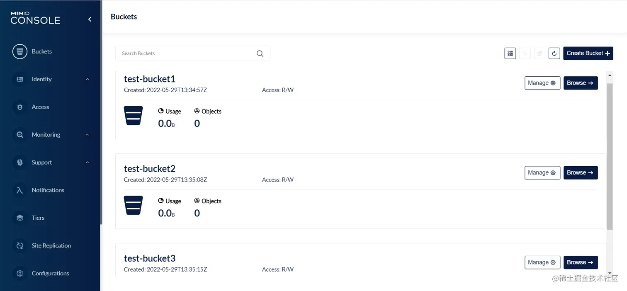Click the MinIO Console logo

point(35,18)
